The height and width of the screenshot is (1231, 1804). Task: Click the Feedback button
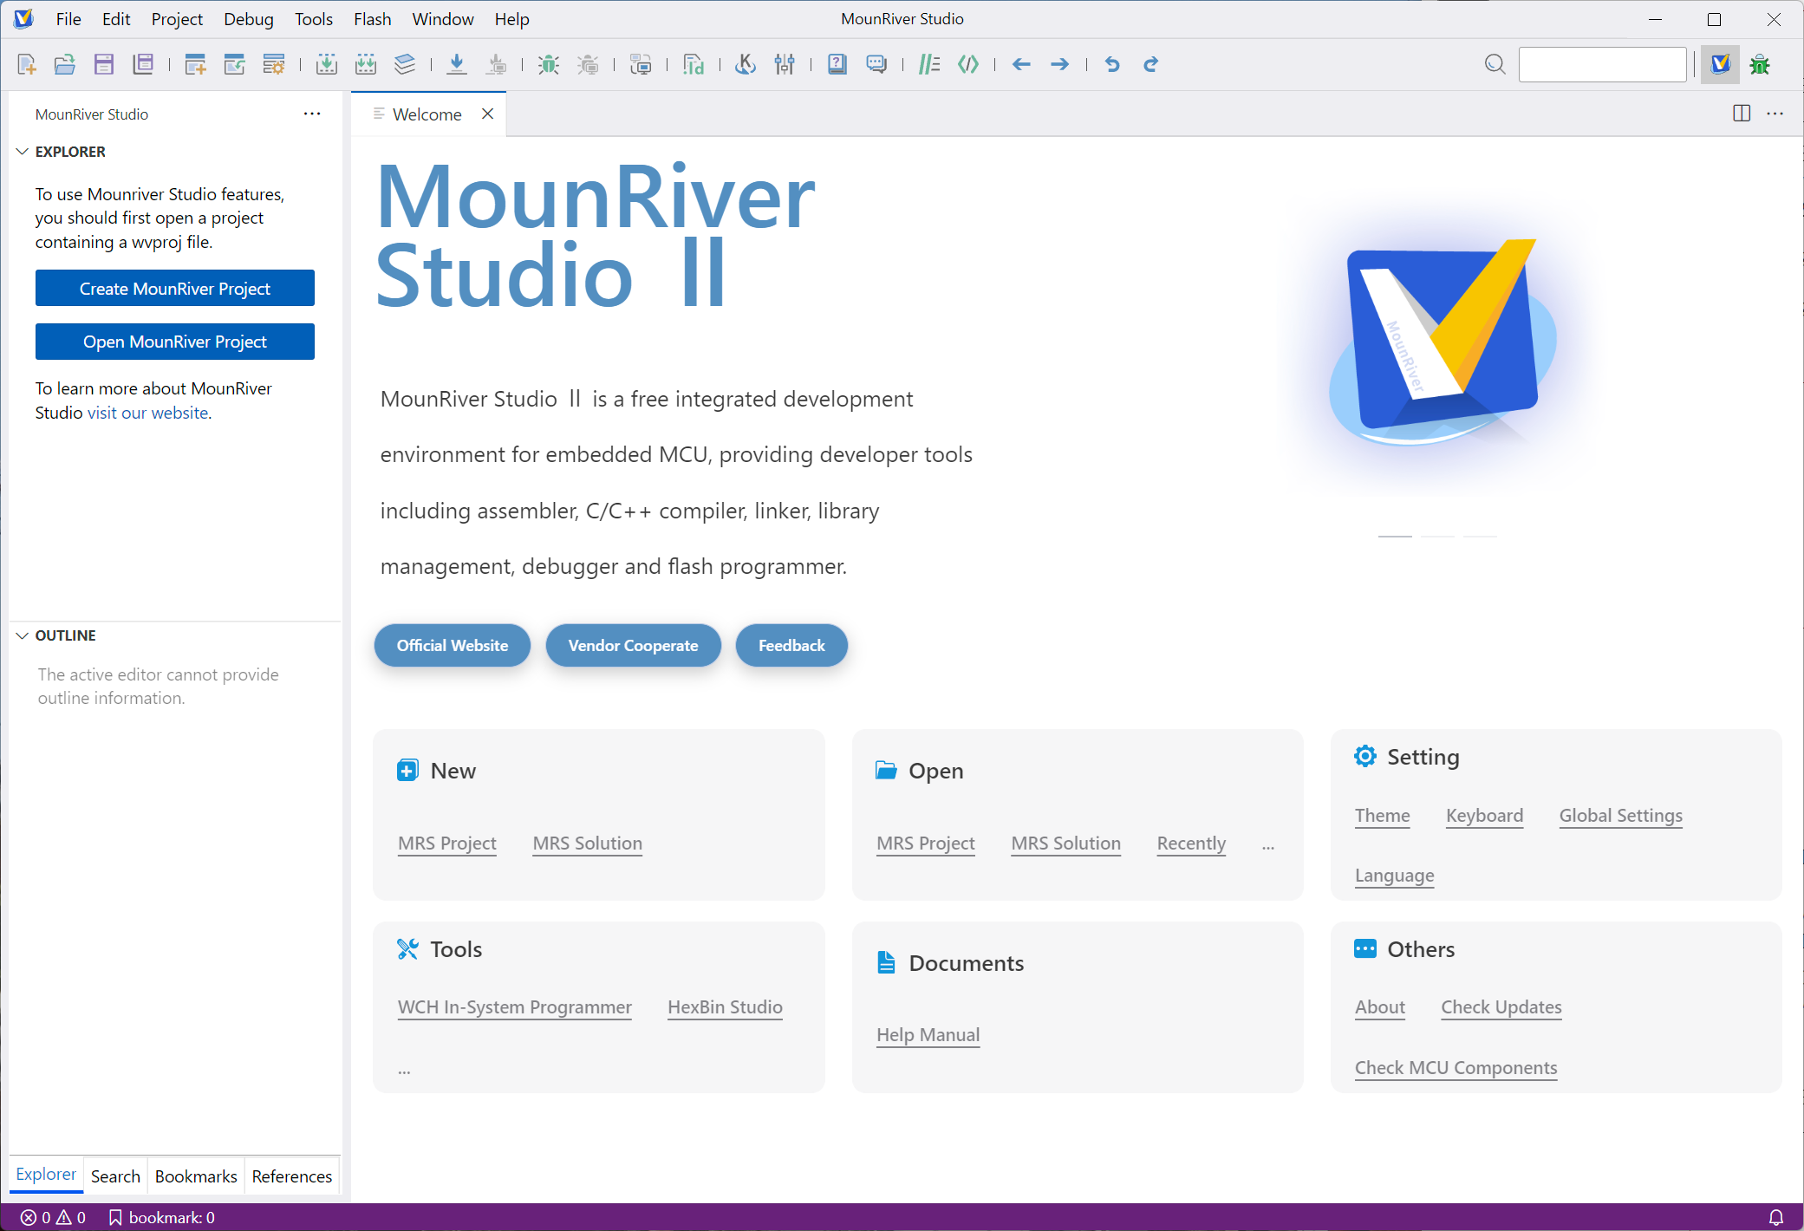791,646
